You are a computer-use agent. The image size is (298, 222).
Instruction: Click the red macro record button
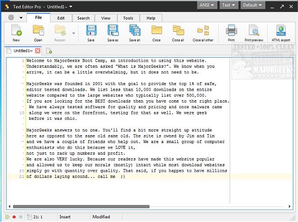point(14,217)
